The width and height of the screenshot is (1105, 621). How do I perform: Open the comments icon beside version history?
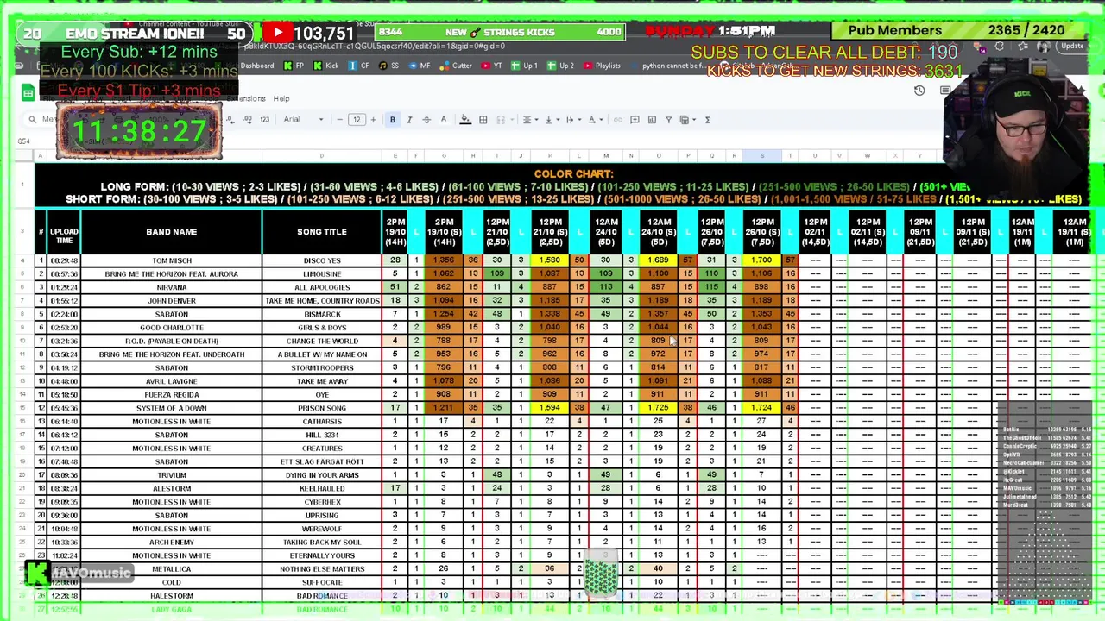[x=946, y=91]
